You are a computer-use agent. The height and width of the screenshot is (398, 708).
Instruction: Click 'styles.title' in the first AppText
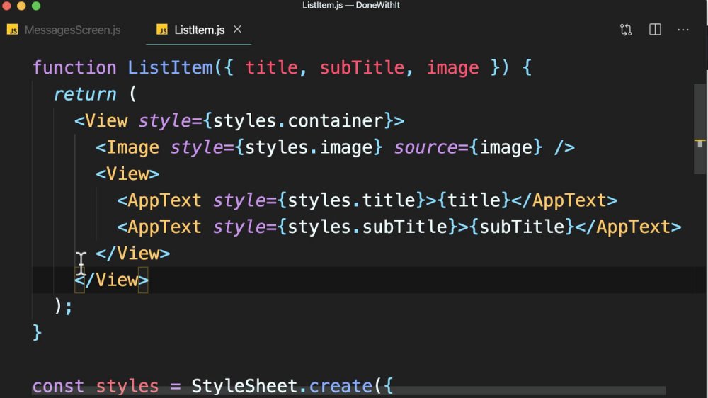352,200
